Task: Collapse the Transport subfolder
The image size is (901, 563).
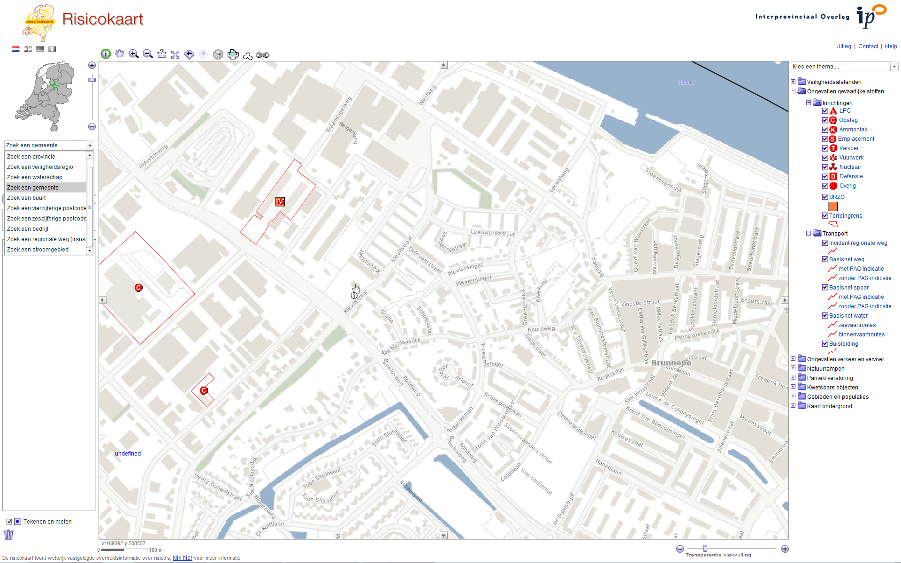Action: 809,233
